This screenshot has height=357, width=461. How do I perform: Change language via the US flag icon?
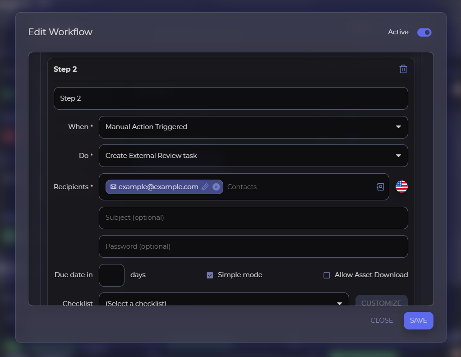(x=401, y=187)
